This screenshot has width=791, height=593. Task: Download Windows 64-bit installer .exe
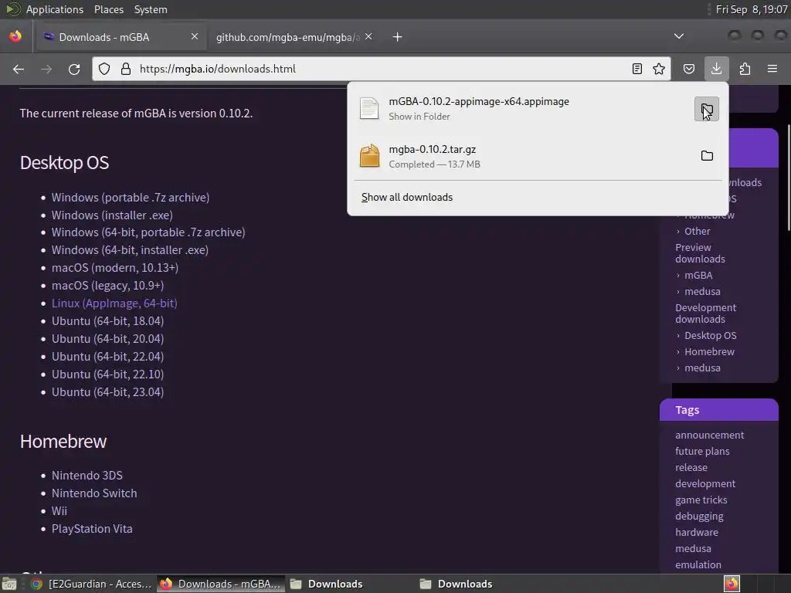click(x=130, y=250)
